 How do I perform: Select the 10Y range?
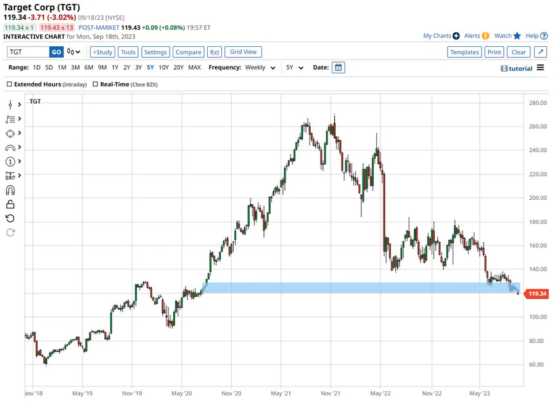tap(163, 67)
